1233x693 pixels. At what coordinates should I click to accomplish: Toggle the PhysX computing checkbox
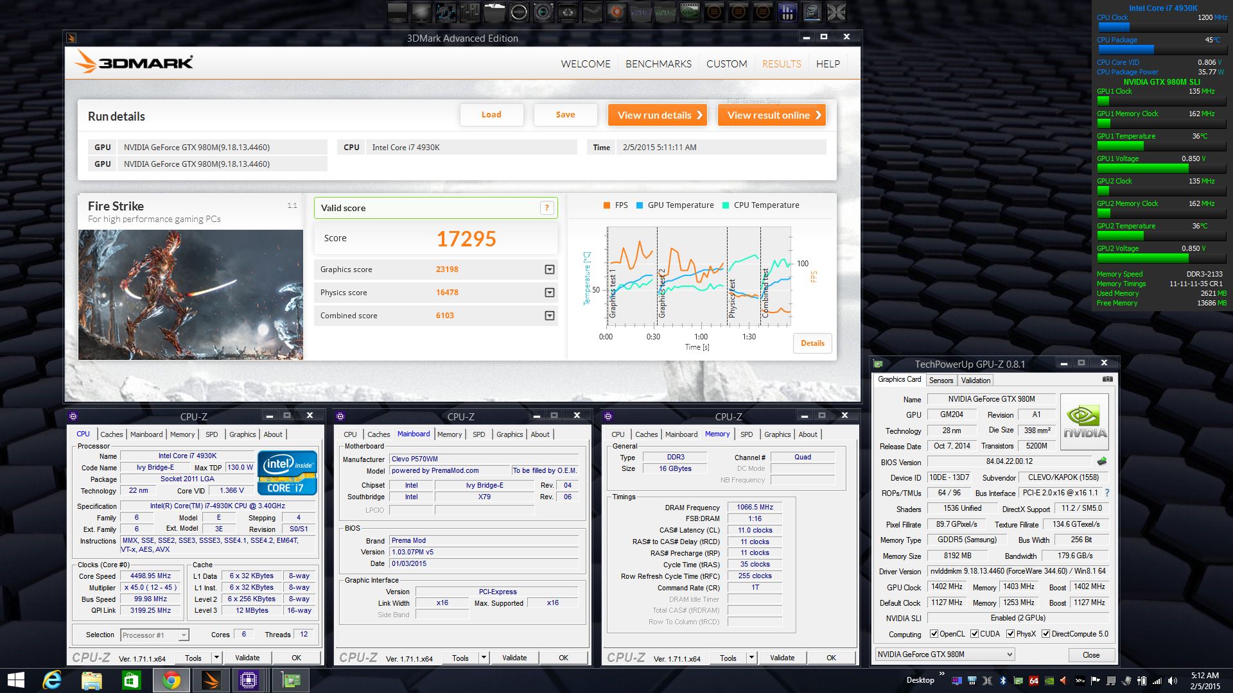(x=1011, y=634)
